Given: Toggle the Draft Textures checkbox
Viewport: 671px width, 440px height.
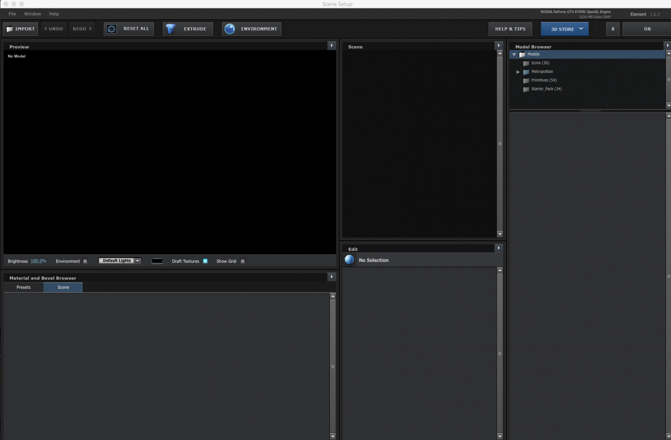Looking at the screenshot, I should click(205, 261).
